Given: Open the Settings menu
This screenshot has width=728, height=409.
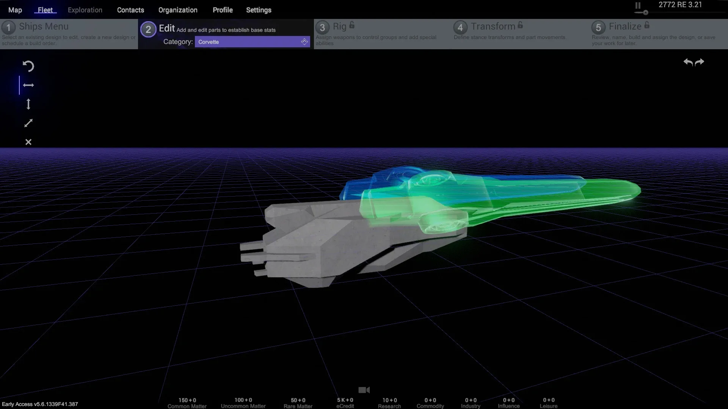Looking at the screenshot, I should click(259, 10).
